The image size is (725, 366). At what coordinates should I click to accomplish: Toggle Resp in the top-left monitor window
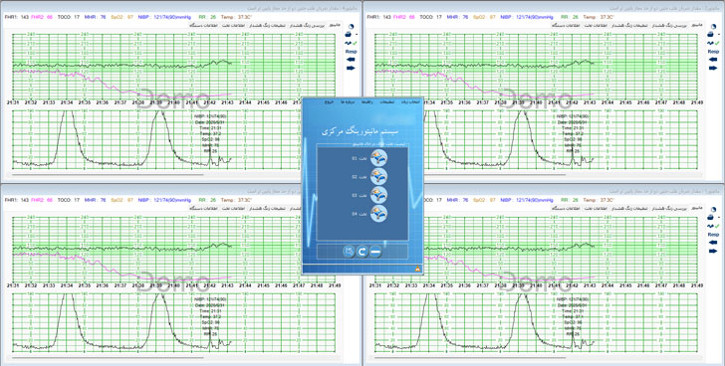point(351,52)
